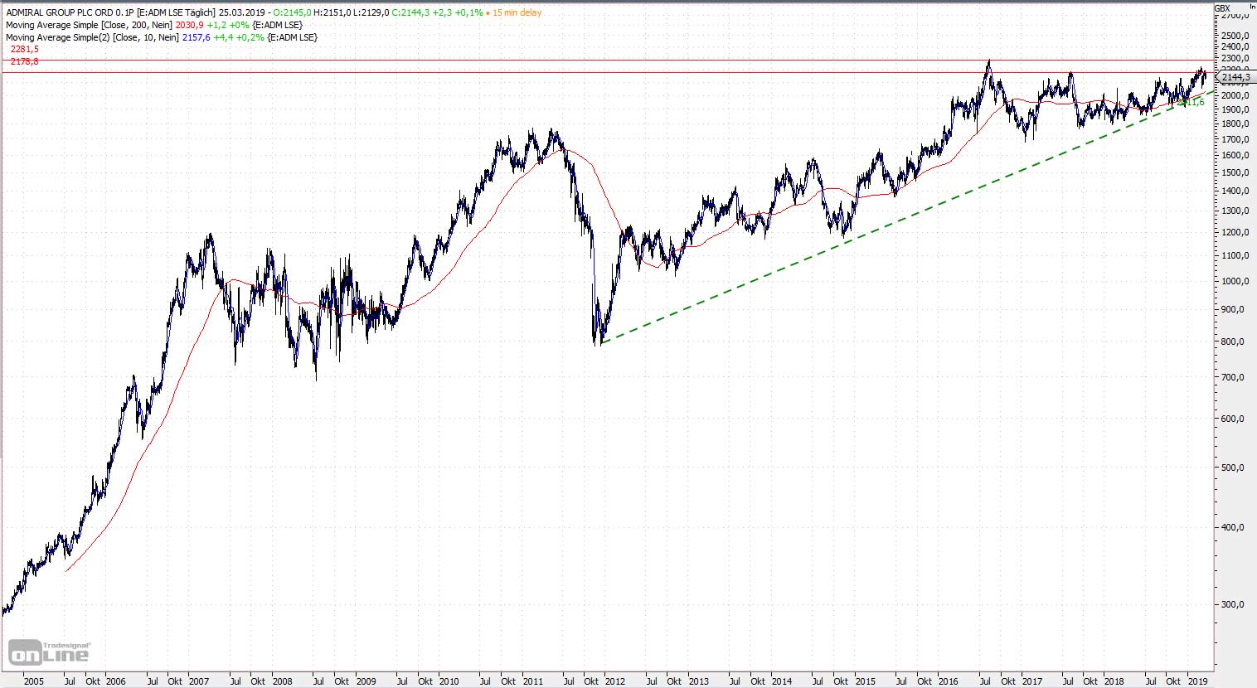Click the H:2151,0 high price value
1257x688 pixels.
tap(332, 12)
